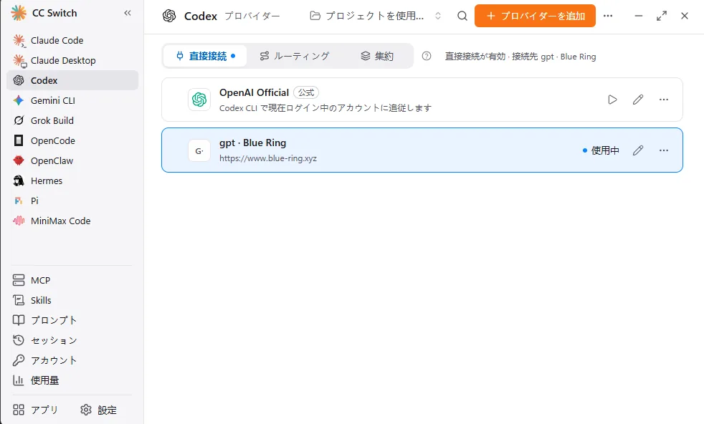Edit gpt · Blue Ring with pencil icon
The width and height of the screenshot is (704, 424).
click(x=638, y=150)
